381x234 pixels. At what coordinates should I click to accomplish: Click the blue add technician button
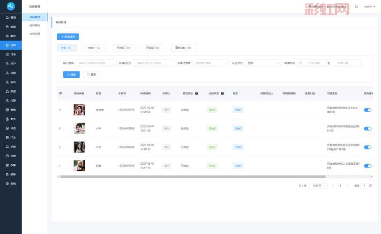(68, 37)
